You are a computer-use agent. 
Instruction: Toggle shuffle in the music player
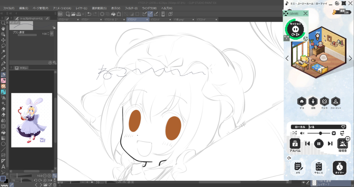[x=295, y=133]
